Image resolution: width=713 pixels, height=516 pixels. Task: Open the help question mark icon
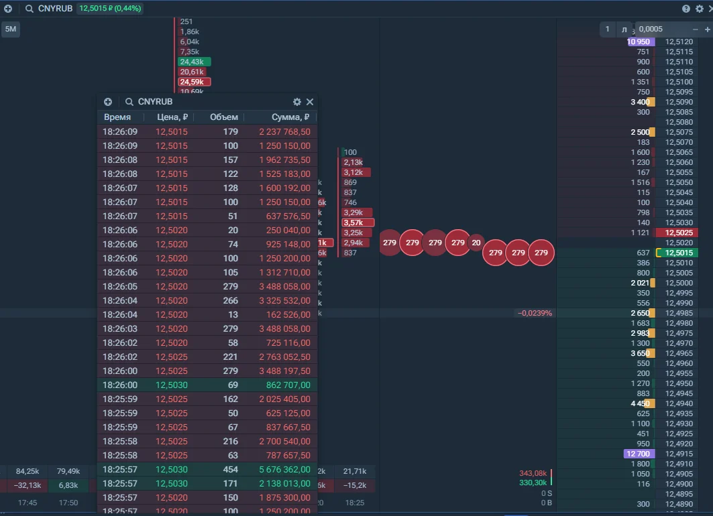tap(685, 9)
